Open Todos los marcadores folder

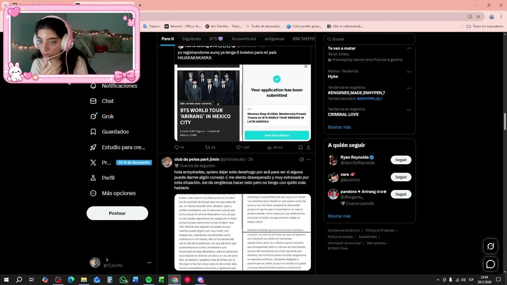[x=485, y=27]
